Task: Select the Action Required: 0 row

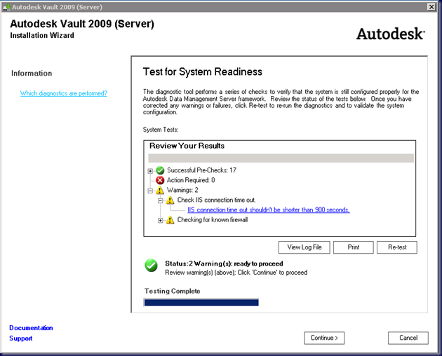Action: coord(191,180)
